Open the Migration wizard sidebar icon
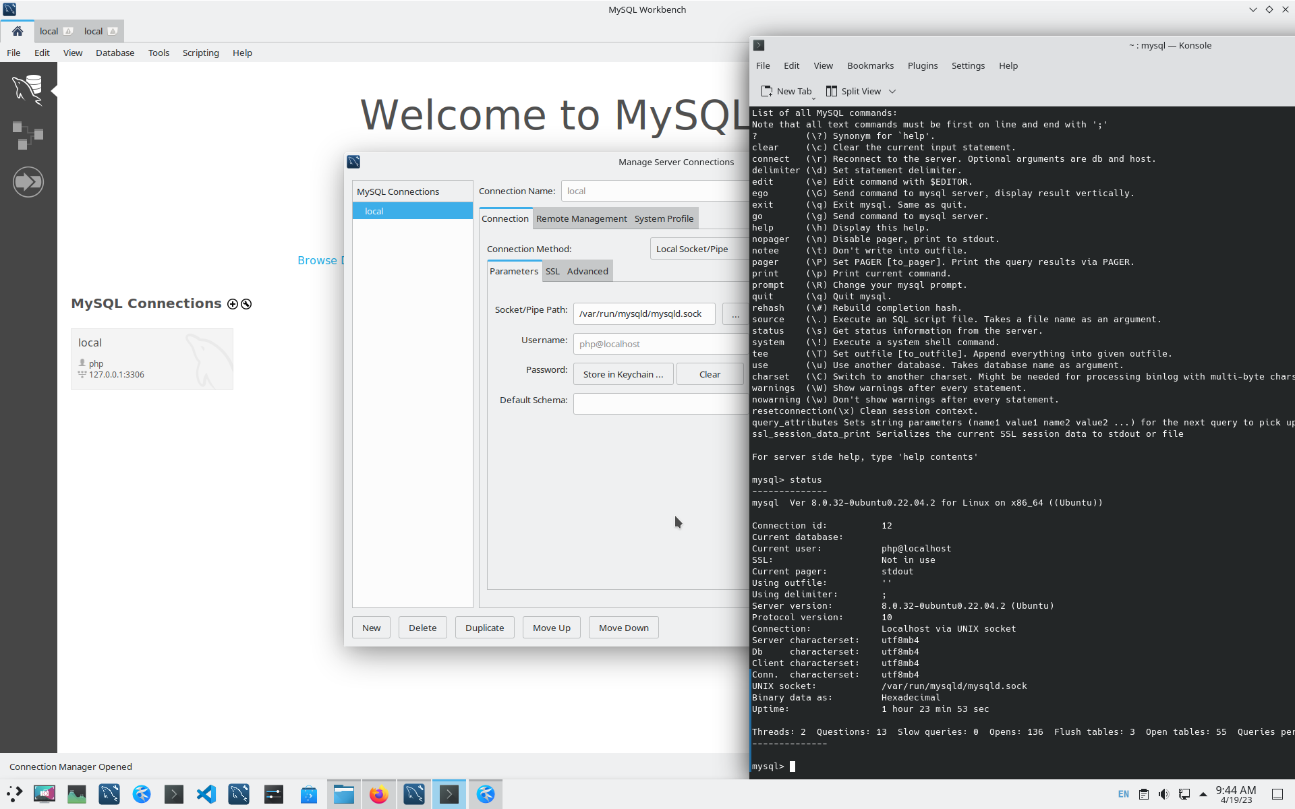 [x=28, y=182]
